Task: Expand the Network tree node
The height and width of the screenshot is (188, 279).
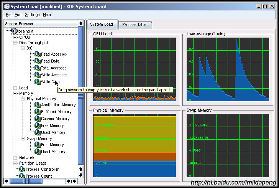Action: coord(15,158)
